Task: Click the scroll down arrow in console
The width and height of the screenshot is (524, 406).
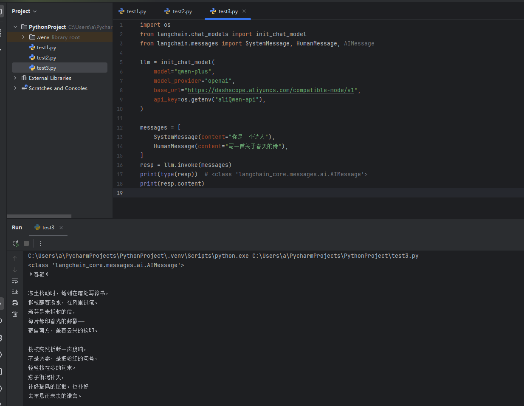Action: coord(15,270)
